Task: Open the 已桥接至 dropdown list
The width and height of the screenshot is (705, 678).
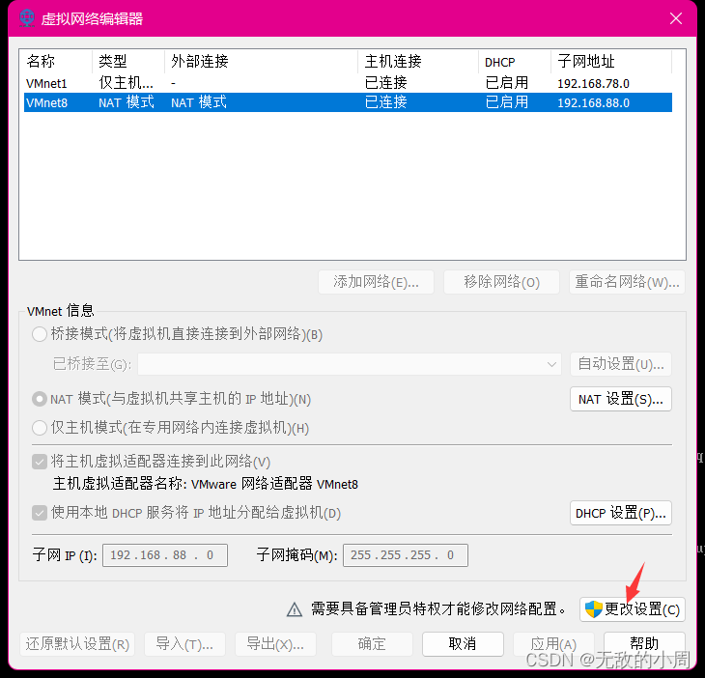Action: point(350,364)
